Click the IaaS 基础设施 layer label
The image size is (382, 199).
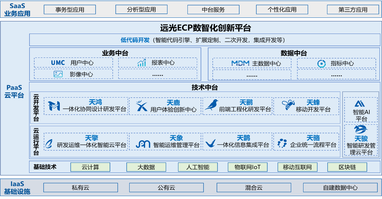(17, 188)
